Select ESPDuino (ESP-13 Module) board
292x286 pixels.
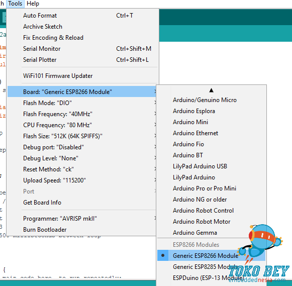point(211,278)
